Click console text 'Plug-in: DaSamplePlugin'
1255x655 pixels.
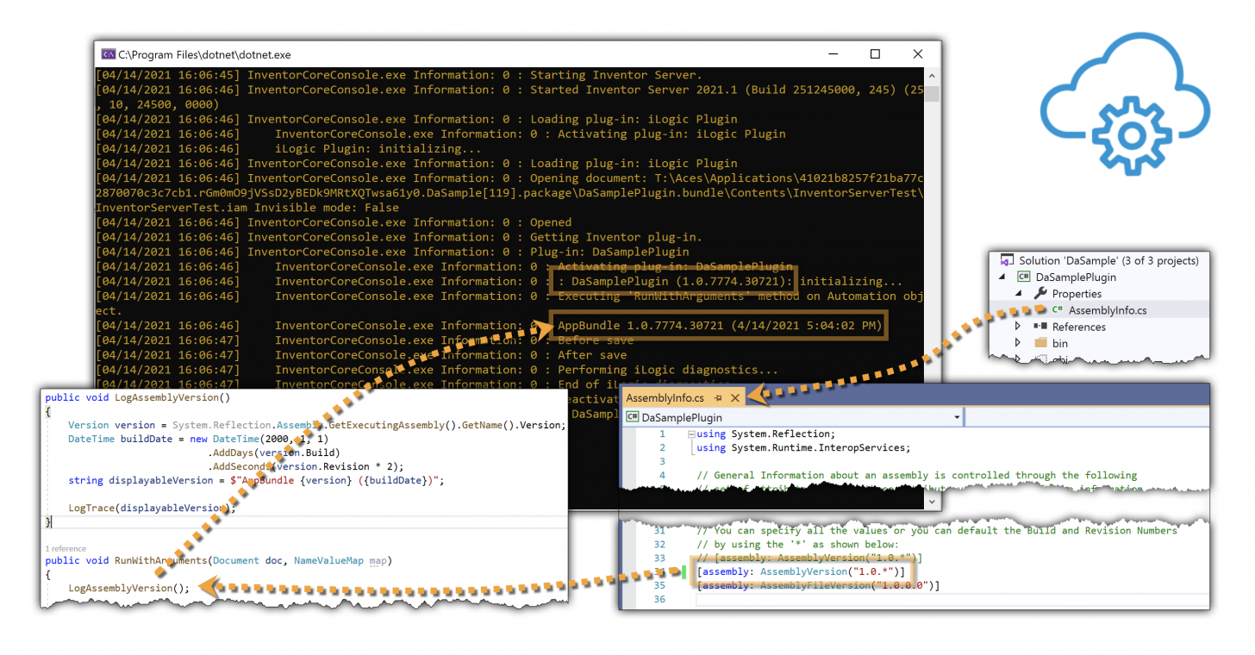click(609, 252)
